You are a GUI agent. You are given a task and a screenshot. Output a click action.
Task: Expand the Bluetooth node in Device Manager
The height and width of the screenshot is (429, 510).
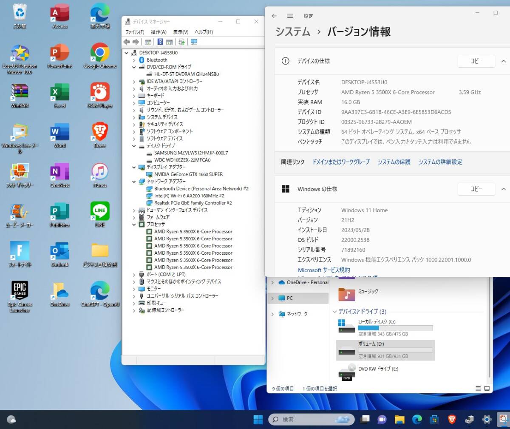point(134,60)
